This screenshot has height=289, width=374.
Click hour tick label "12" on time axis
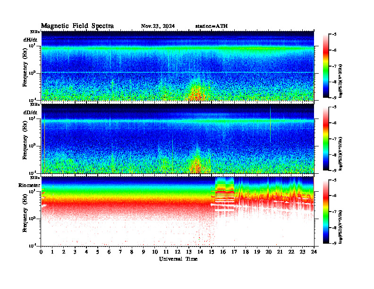coord(178,252)
